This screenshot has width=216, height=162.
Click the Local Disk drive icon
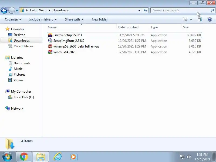10,97
